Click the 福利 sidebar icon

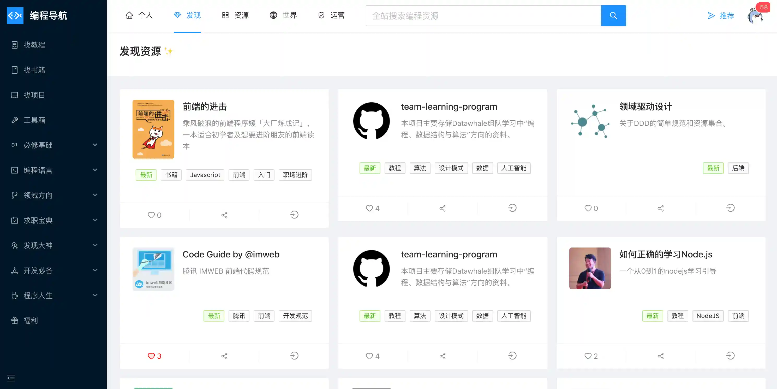[15, 321]
